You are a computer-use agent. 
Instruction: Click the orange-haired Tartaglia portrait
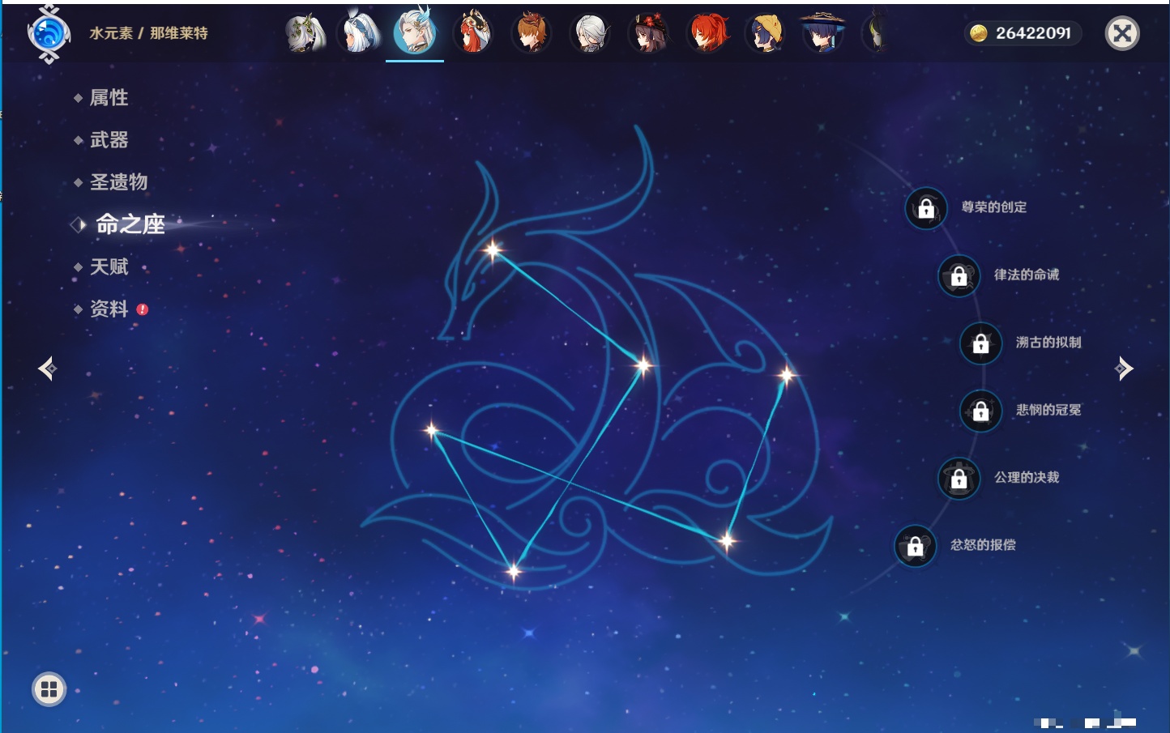[x=532, y=33]
